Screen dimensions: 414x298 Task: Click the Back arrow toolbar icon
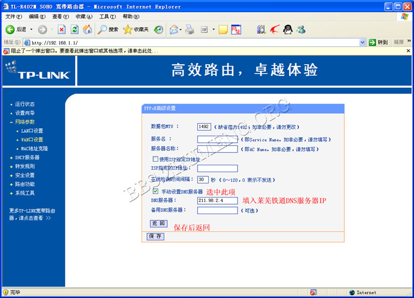(x=10, y=29)
